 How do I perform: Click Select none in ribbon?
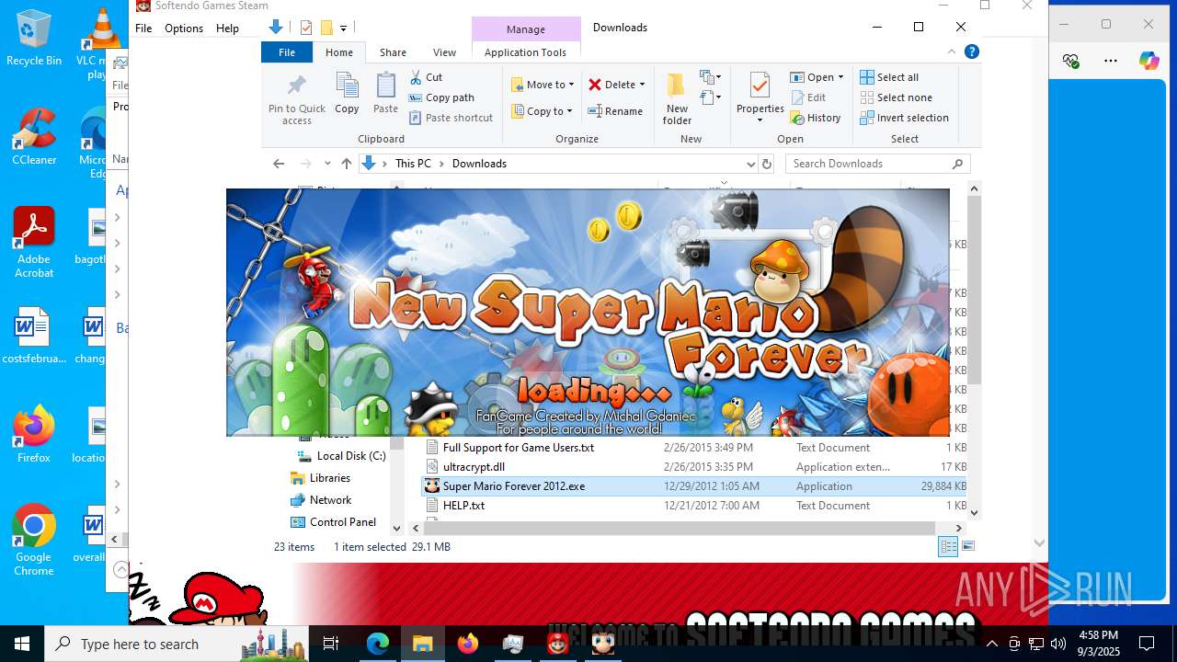pyautogui.click(x=896, y=97)
